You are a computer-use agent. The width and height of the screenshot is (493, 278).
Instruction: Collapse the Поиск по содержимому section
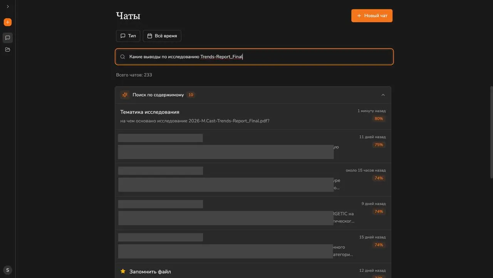pos(383,95)
